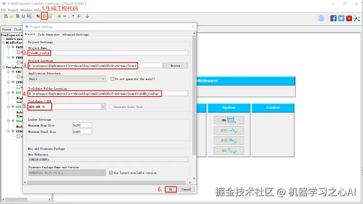Click the pie-chart colored toolbar icon

(x=38, y=16)
